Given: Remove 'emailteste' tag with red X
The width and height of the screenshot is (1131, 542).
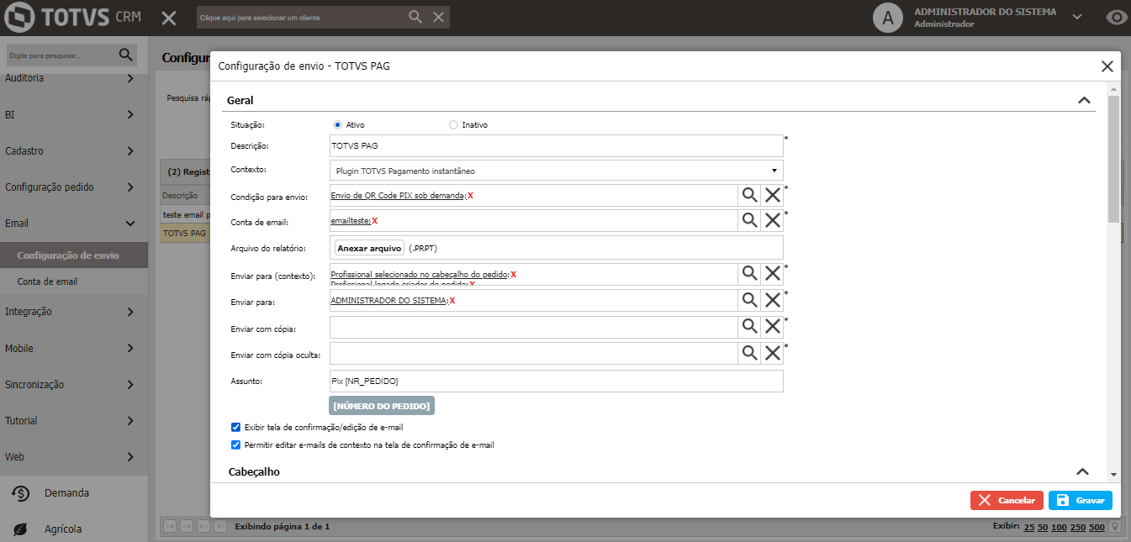Looking at the screenshot, I should (x=375, y=220).
